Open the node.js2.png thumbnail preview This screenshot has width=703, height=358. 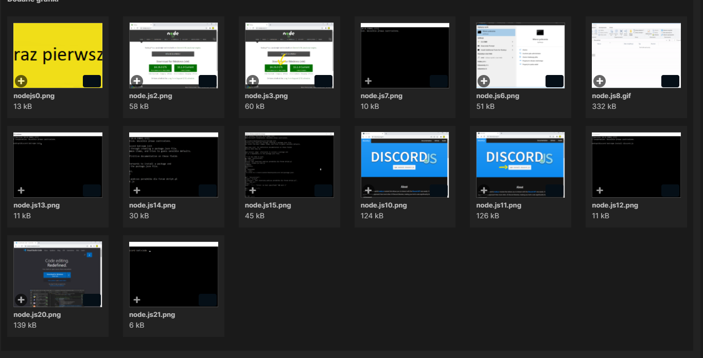(x=173, y=55)
